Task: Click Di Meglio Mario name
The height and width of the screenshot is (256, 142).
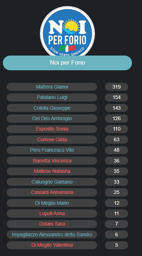Action: click(52, 203)
